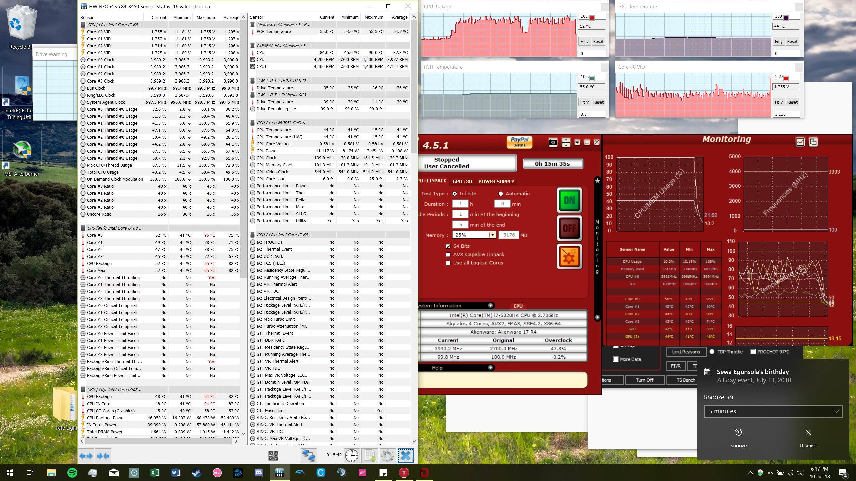This screenshot has height=481, width=856.
Task: Open the OCCT settings orange gear button
Action: [x=569, y=256]
